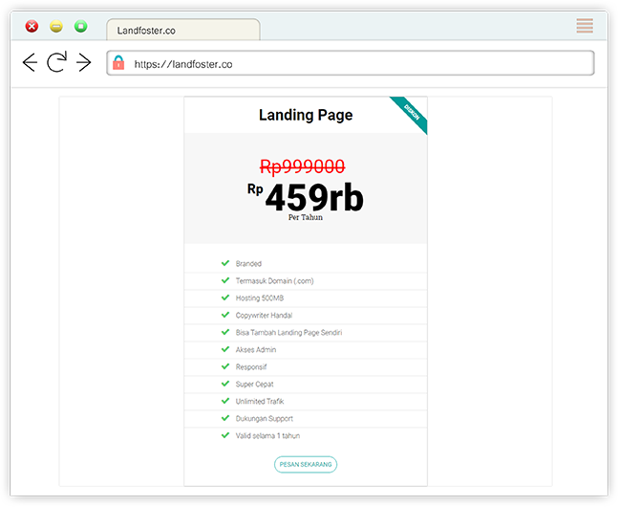This screenshot has width=618, height=507.
Task: Click the green maximize window button
Action: pyautogui.click(x=81, y=27)
